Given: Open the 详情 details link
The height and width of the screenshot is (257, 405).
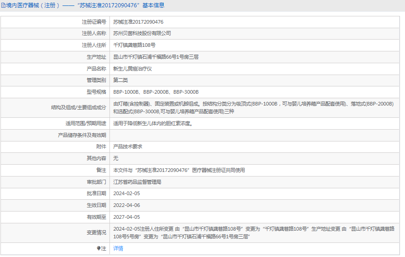Looking at the screenshot, I should pos(118,248).
